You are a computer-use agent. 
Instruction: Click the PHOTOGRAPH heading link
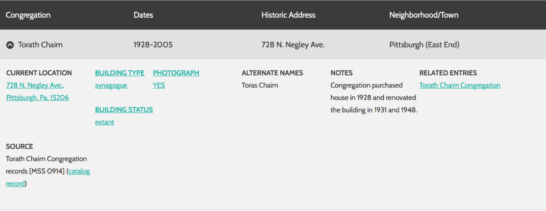176,73
